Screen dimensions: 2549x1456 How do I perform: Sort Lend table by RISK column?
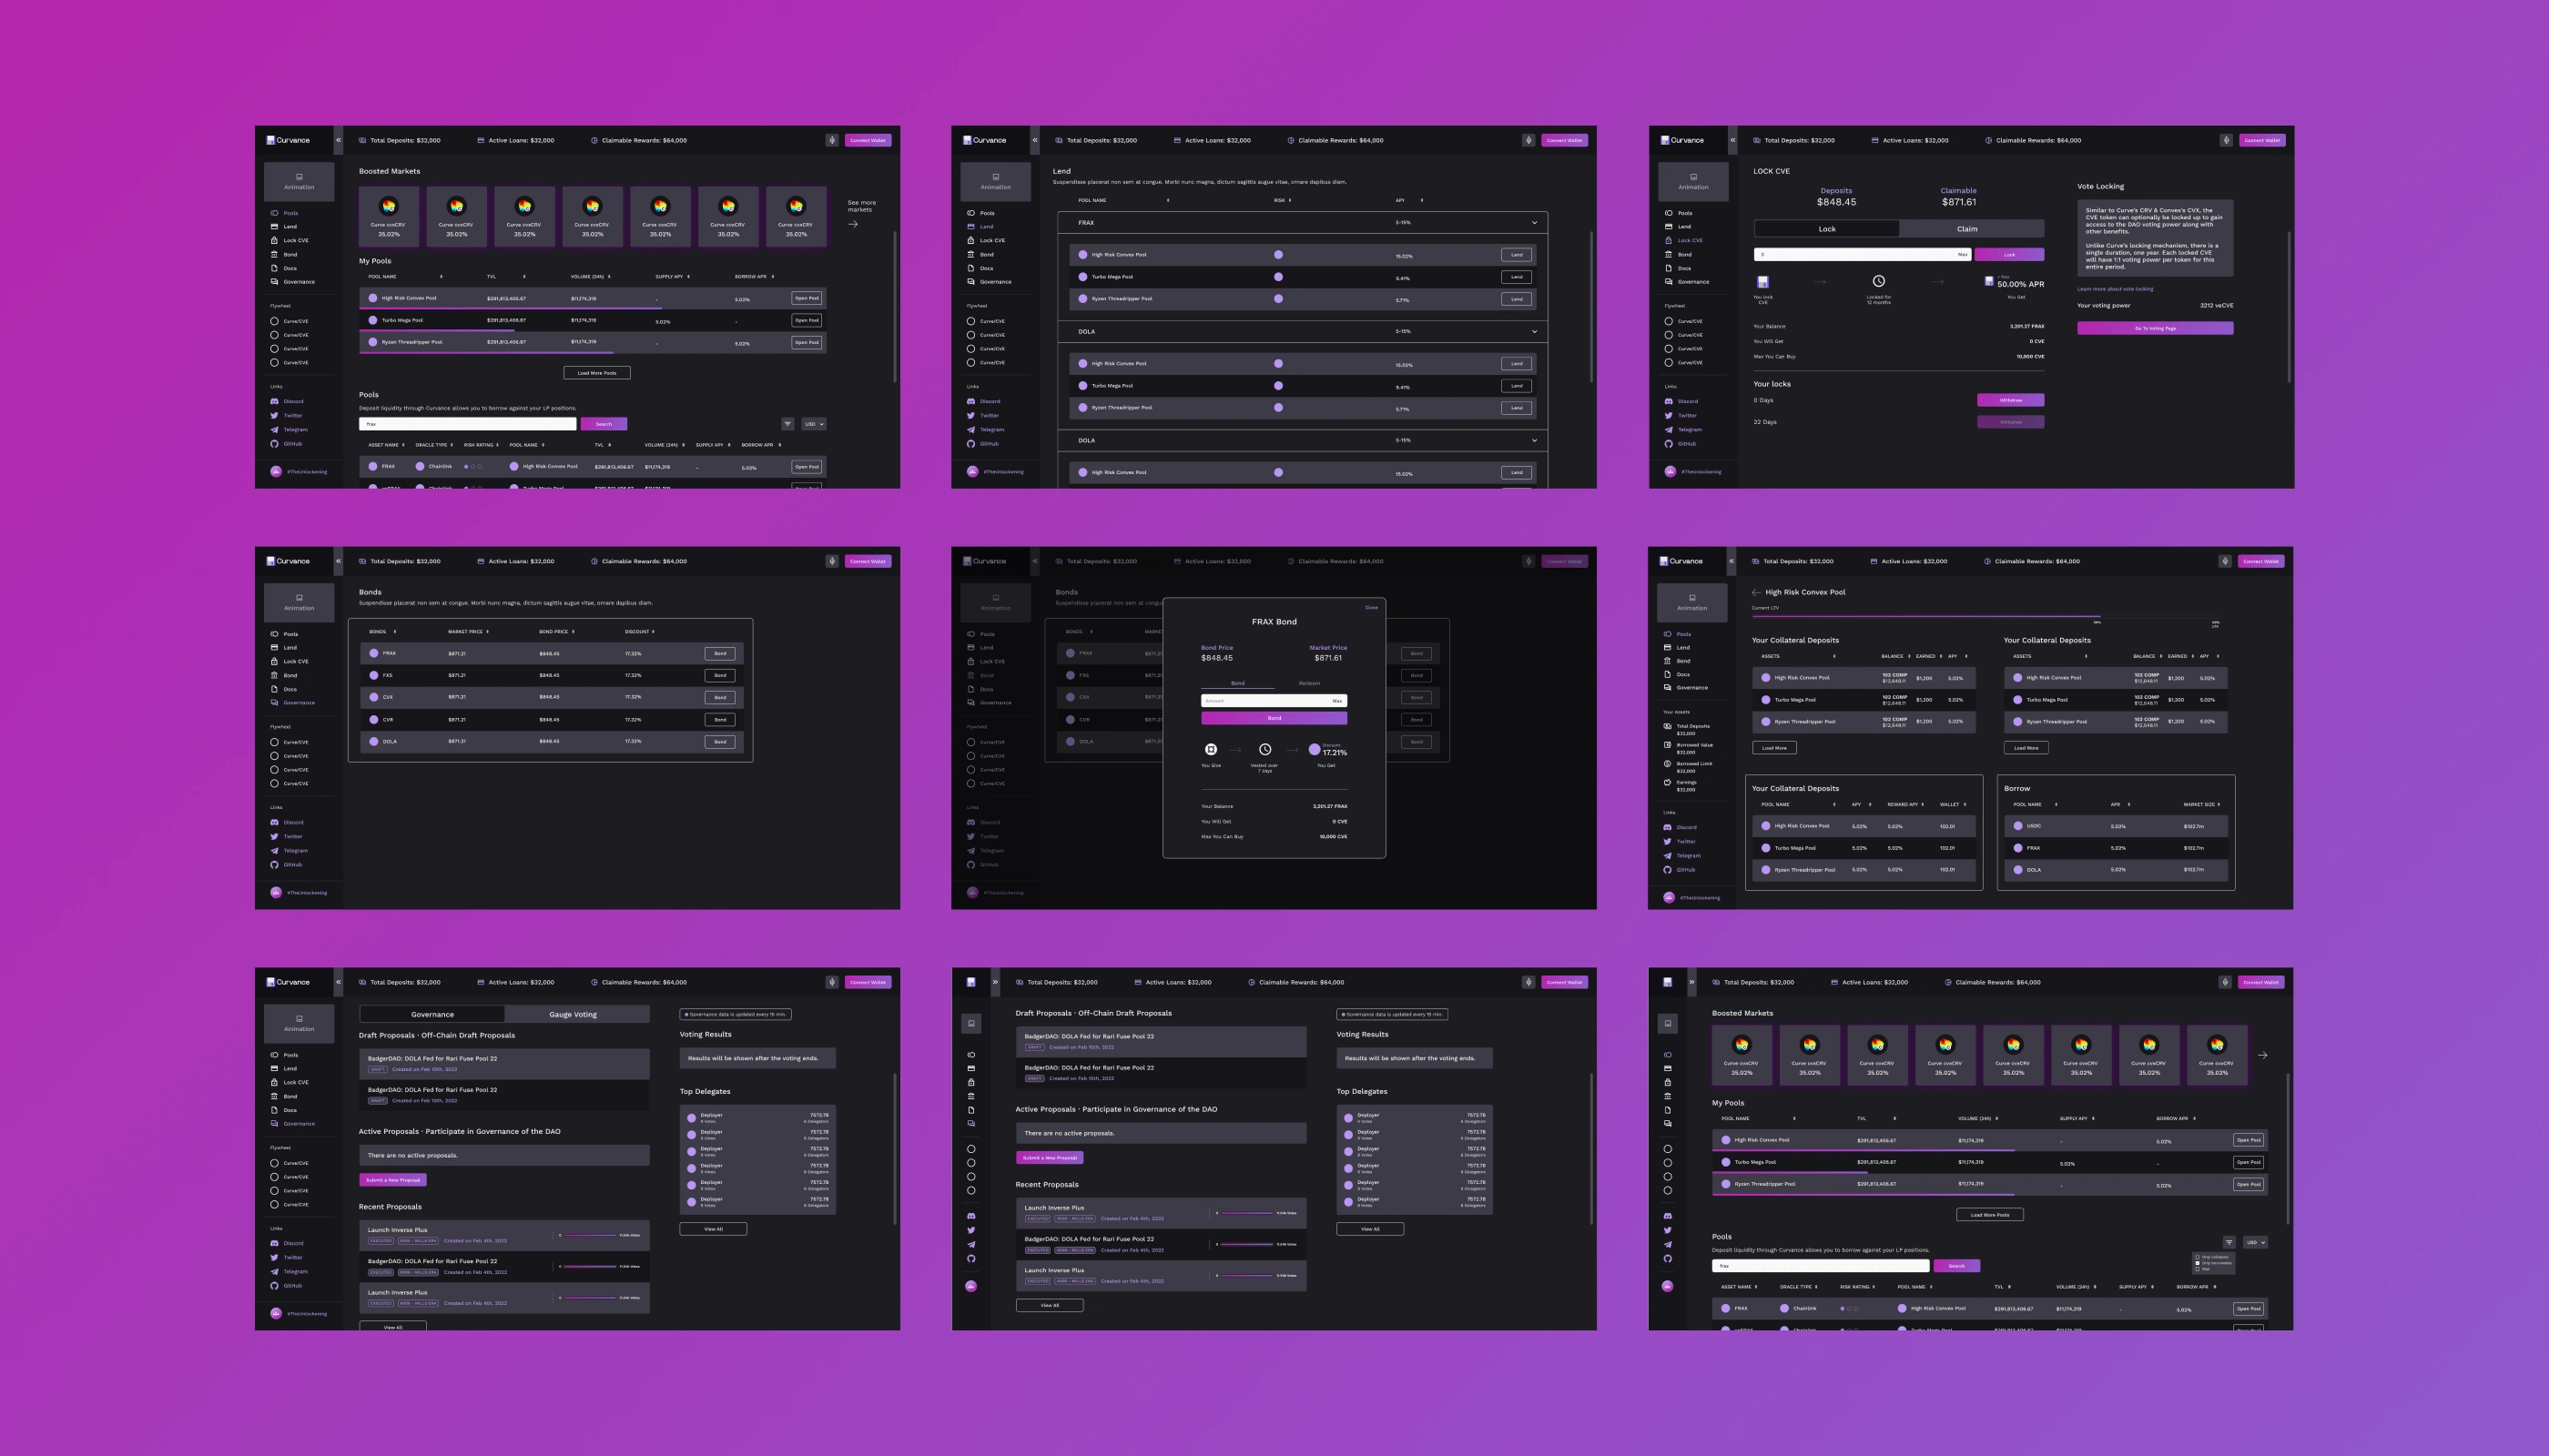[x=1283, y=200]
